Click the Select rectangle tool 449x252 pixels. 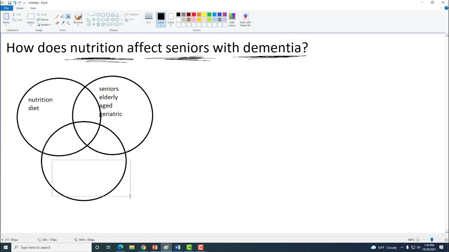tap(31, 16)
